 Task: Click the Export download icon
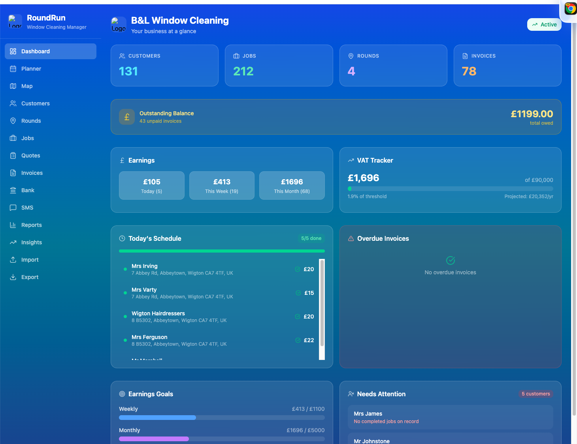point(13,277)
